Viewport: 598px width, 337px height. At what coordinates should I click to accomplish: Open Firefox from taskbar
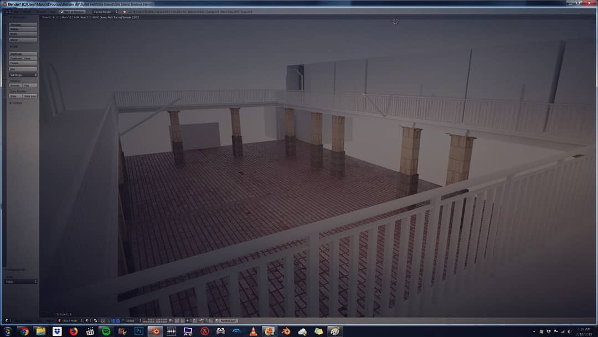(x=74, y=331)
